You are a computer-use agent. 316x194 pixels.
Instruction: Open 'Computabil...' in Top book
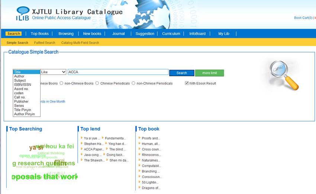(151, 166)
